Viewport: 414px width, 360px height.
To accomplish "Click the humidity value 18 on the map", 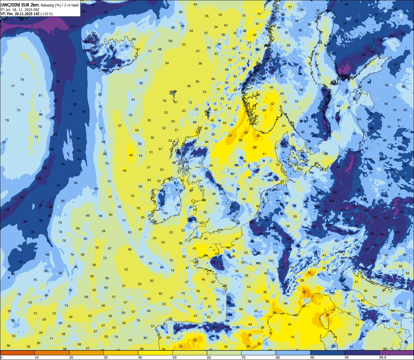I will pyautogui.click(x=304, y=292).
